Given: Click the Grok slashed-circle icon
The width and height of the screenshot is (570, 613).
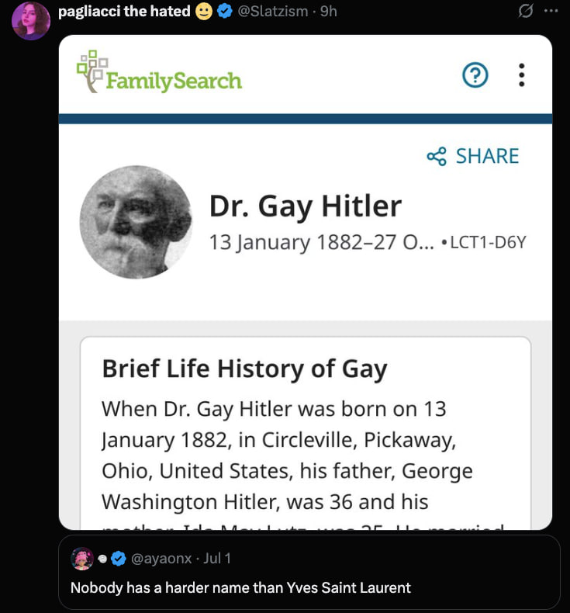Looking at the screenshot, I should pyautogui.click(x=526, y=11).
